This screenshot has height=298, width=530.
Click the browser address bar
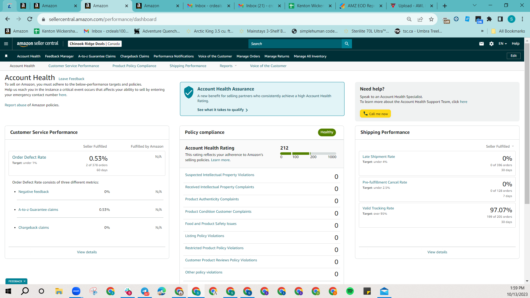tap(221, 19)
